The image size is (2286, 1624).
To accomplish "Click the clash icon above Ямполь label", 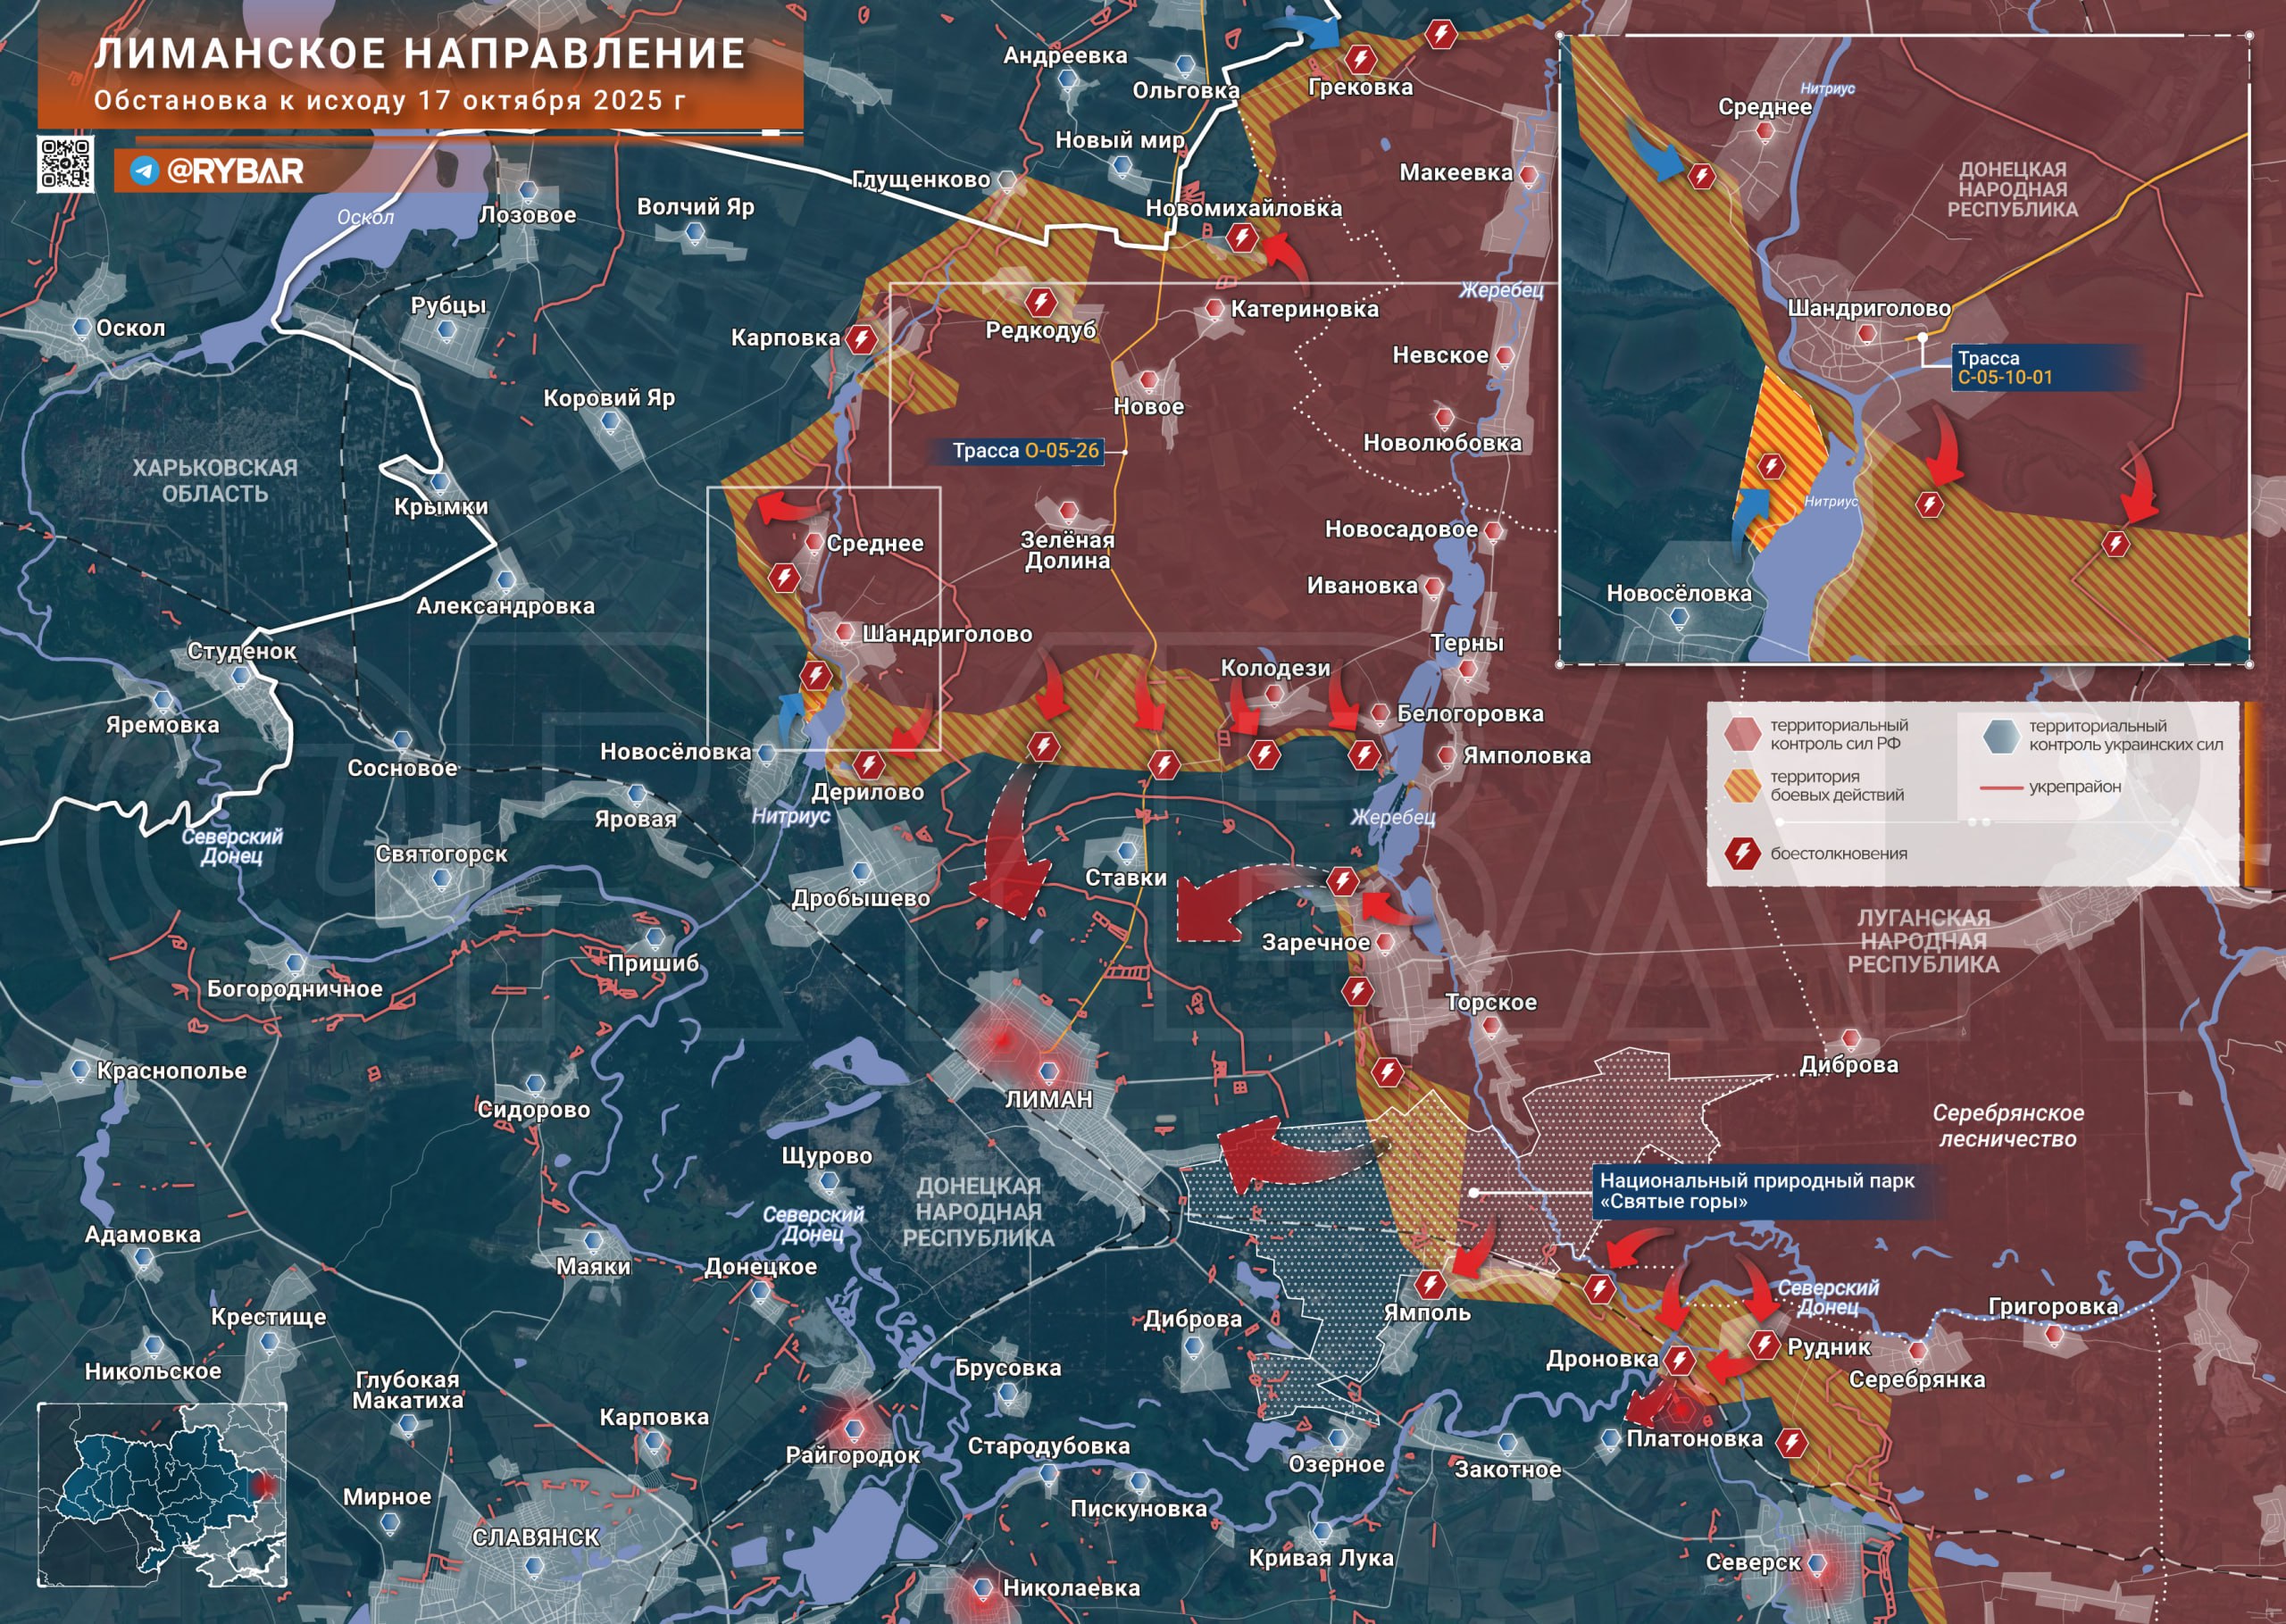I will (x=1430, y=1284).
